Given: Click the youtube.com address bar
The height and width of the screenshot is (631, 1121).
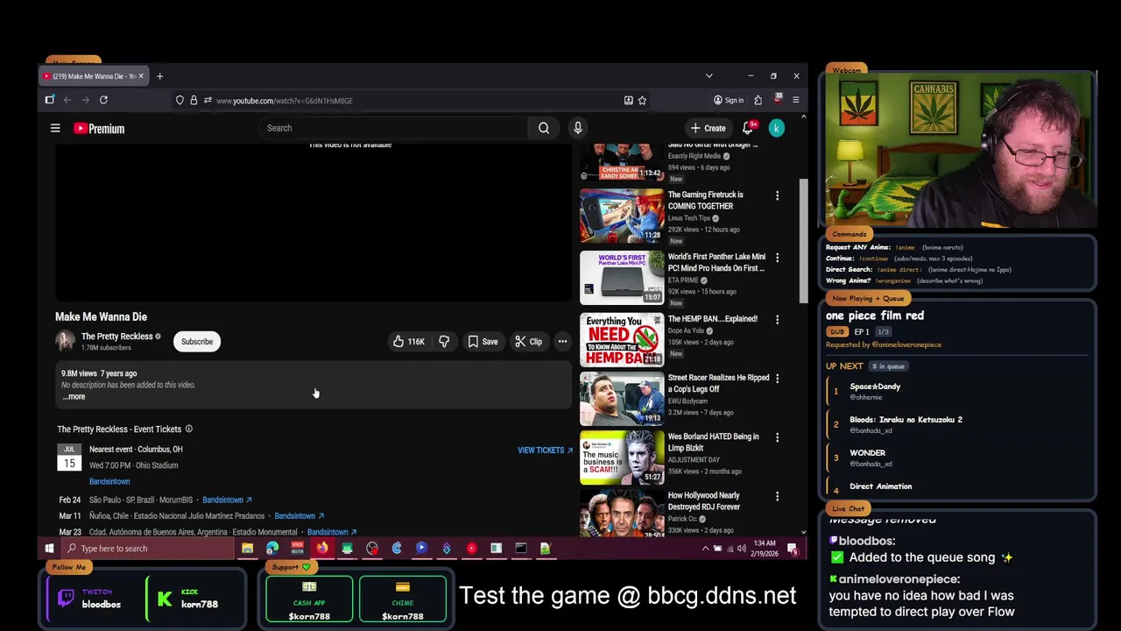Looking at the screenshot, I should tap(412, 101).
